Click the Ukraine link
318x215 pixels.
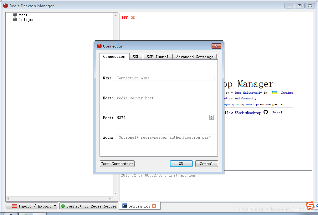pyautogui.click(x=287, y=93)
